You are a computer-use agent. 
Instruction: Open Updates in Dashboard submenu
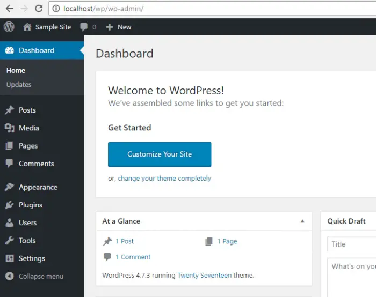pos(19,85)
